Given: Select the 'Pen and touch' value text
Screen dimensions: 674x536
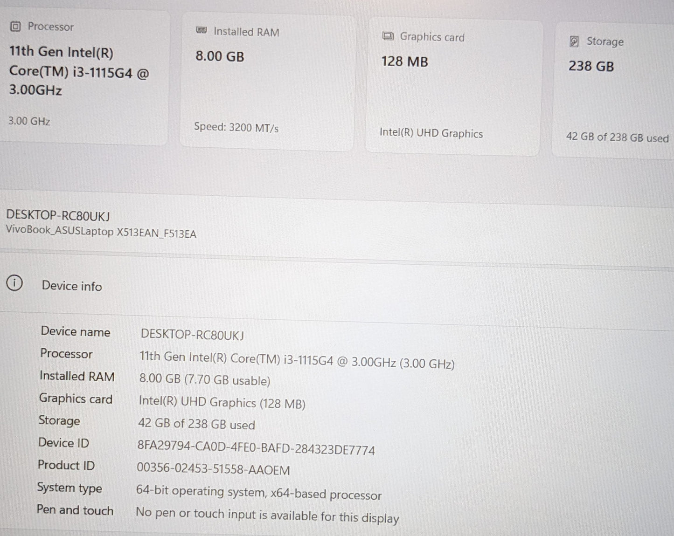Looking at the screenshot, I should click(267, 515).
